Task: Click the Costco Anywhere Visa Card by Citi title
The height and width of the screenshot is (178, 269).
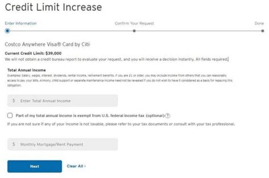Action: [x=47, y=44]
